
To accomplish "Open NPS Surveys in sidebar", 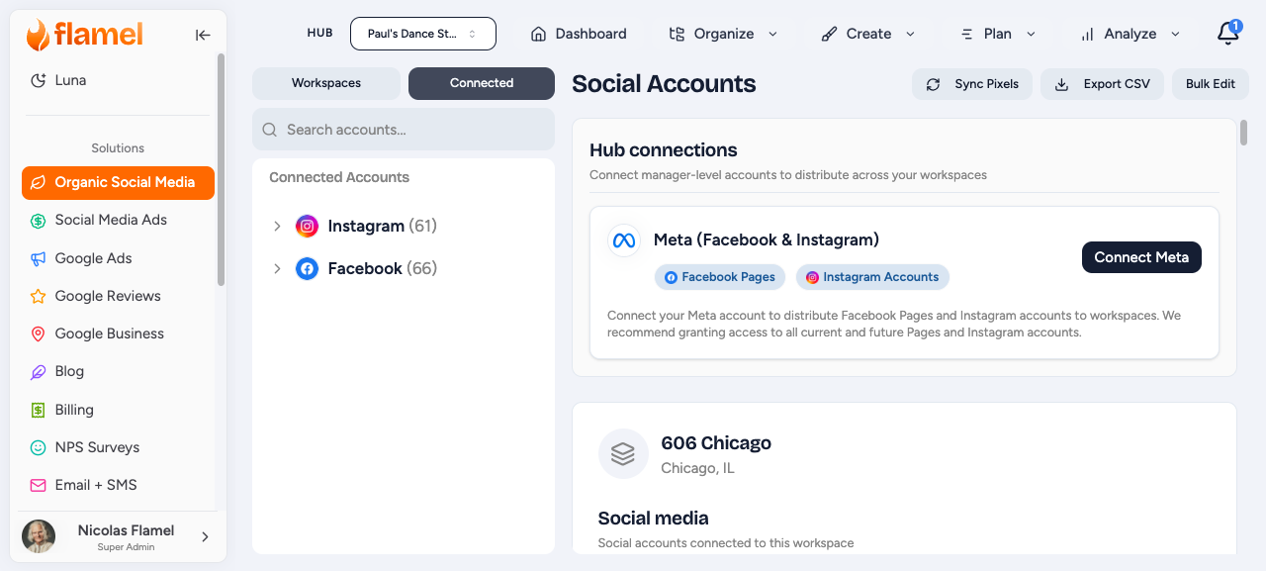I will point(119,447).
